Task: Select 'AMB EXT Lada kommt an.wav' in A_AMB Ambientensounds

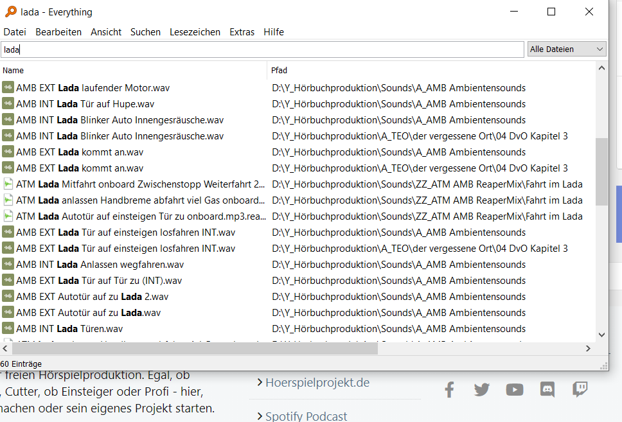Action: point(80,152)
